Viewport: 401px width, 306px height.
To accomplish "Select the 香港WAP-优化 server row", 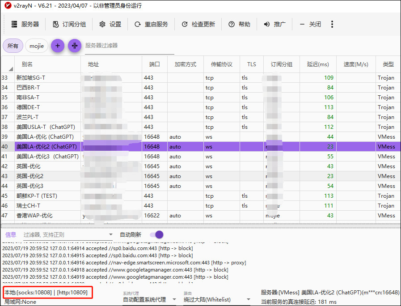I will [x=201, y=216].
